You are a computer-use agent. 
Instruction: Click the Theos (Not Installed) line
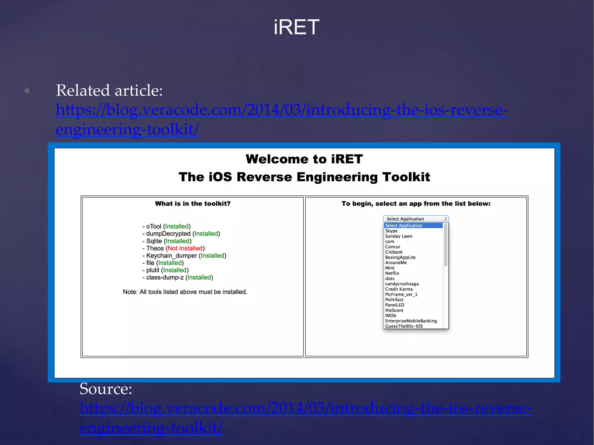point(173,248)
